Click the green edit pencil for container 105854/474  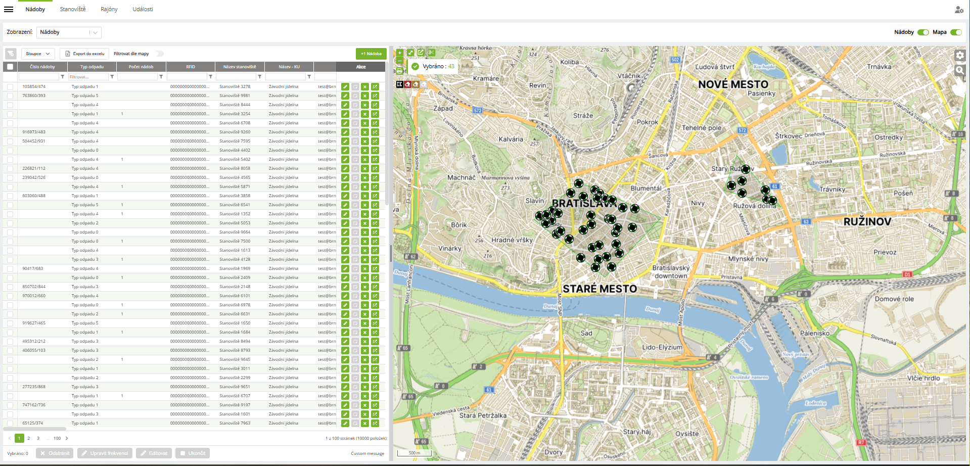coord(345,87)
